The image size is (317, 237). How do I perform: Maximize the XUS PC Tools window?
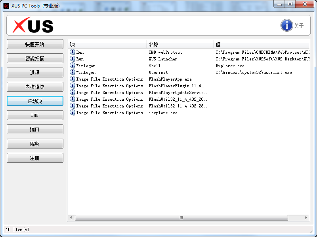[290, 4]
